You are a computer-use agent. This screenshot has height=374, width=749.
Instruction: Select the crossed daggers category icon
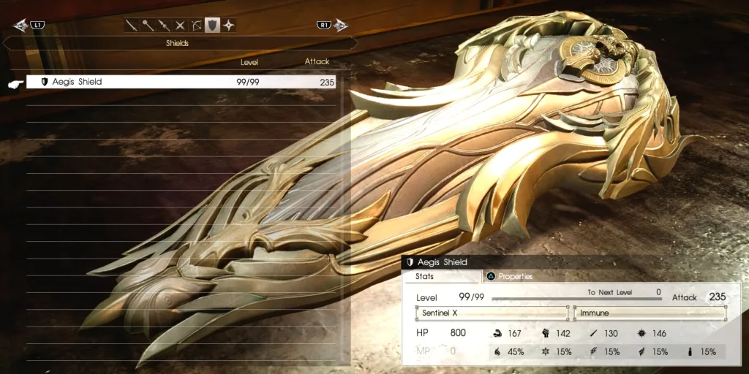pyautogui.click(x=180, y=25)
